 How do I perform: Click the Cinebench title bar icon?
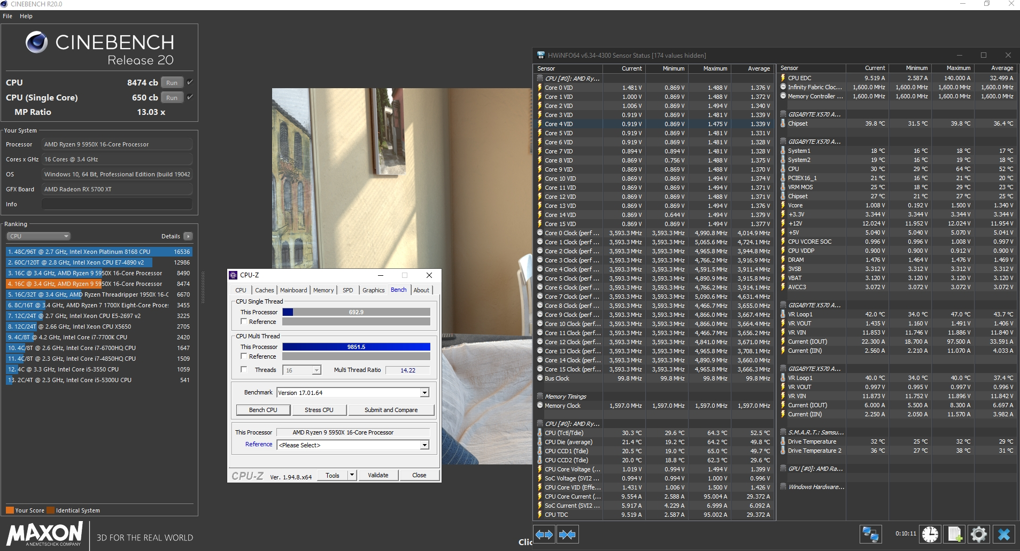coord(4,4)
